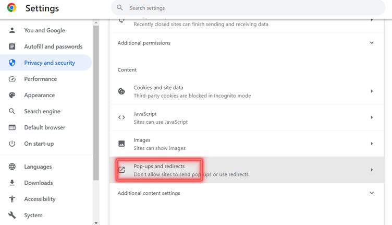Expand Additional content settings chevron
Viewport: 392px width, 225px height.
(x=372, y=193)
